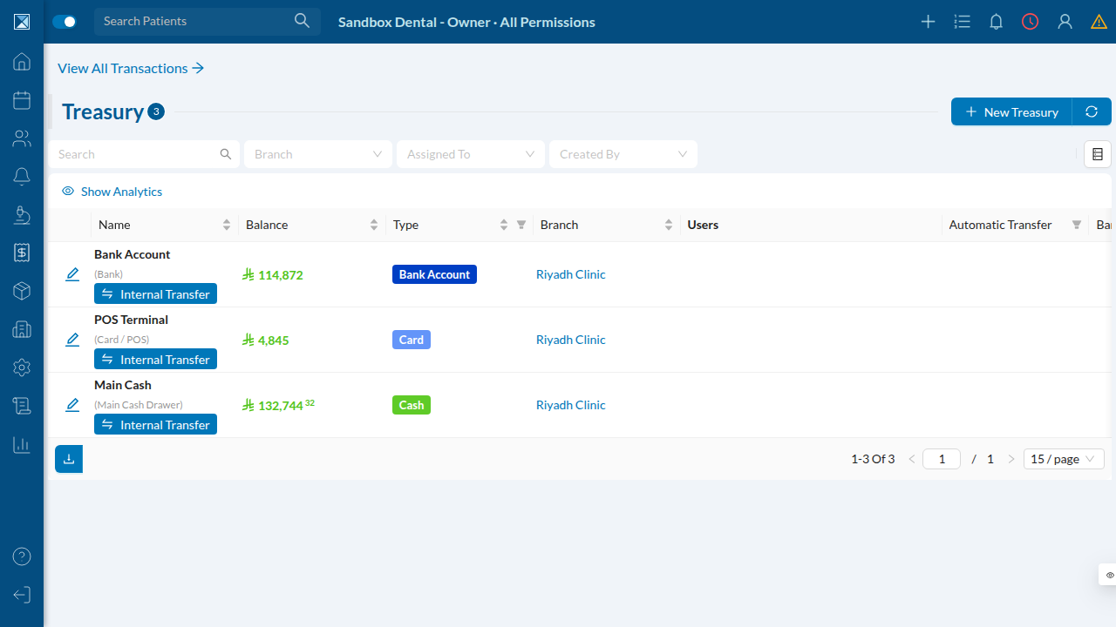
Task: Click the blue Bank Account type tag
Action: tap(434, 274)
